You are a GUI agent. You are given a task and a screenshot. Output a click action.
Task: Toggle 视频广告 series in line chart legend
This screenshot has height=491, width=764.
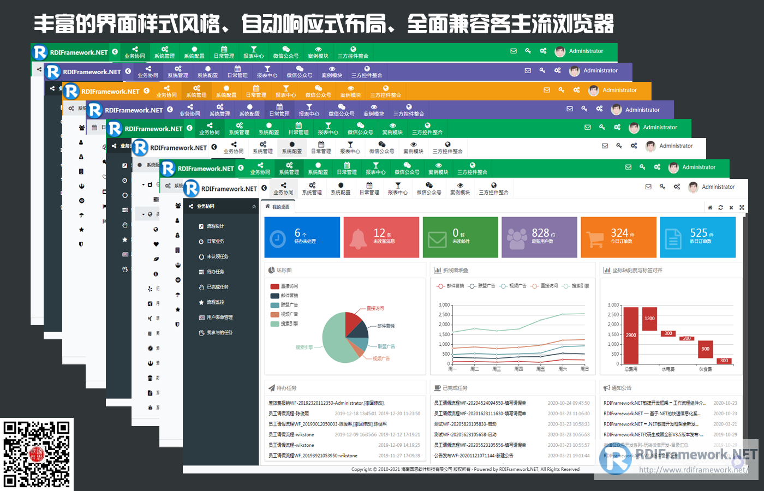[x=513, y=286]
